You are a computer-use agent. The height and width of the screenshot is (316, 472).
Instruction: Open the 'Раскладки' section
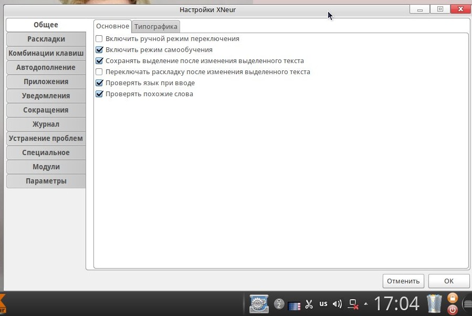[46, 39]
